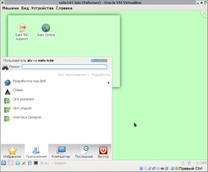Click the tools (wrench) icon in the panel

[24, 163]
